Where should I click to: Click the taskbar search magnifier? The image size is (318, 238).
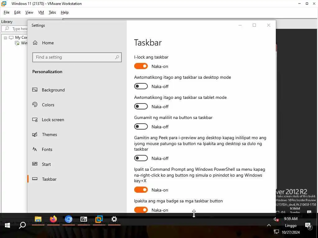(x=22, y=225)
